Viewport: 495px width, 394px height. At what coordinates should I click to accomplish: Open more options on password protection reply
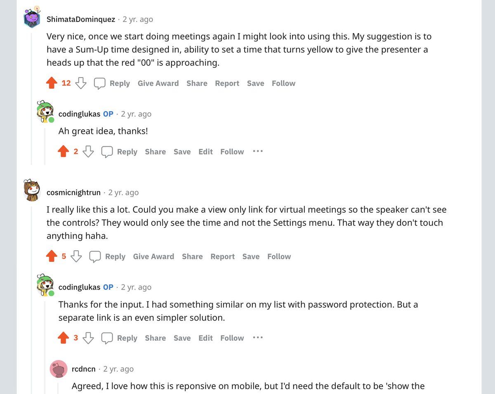(x=258, y=338)
